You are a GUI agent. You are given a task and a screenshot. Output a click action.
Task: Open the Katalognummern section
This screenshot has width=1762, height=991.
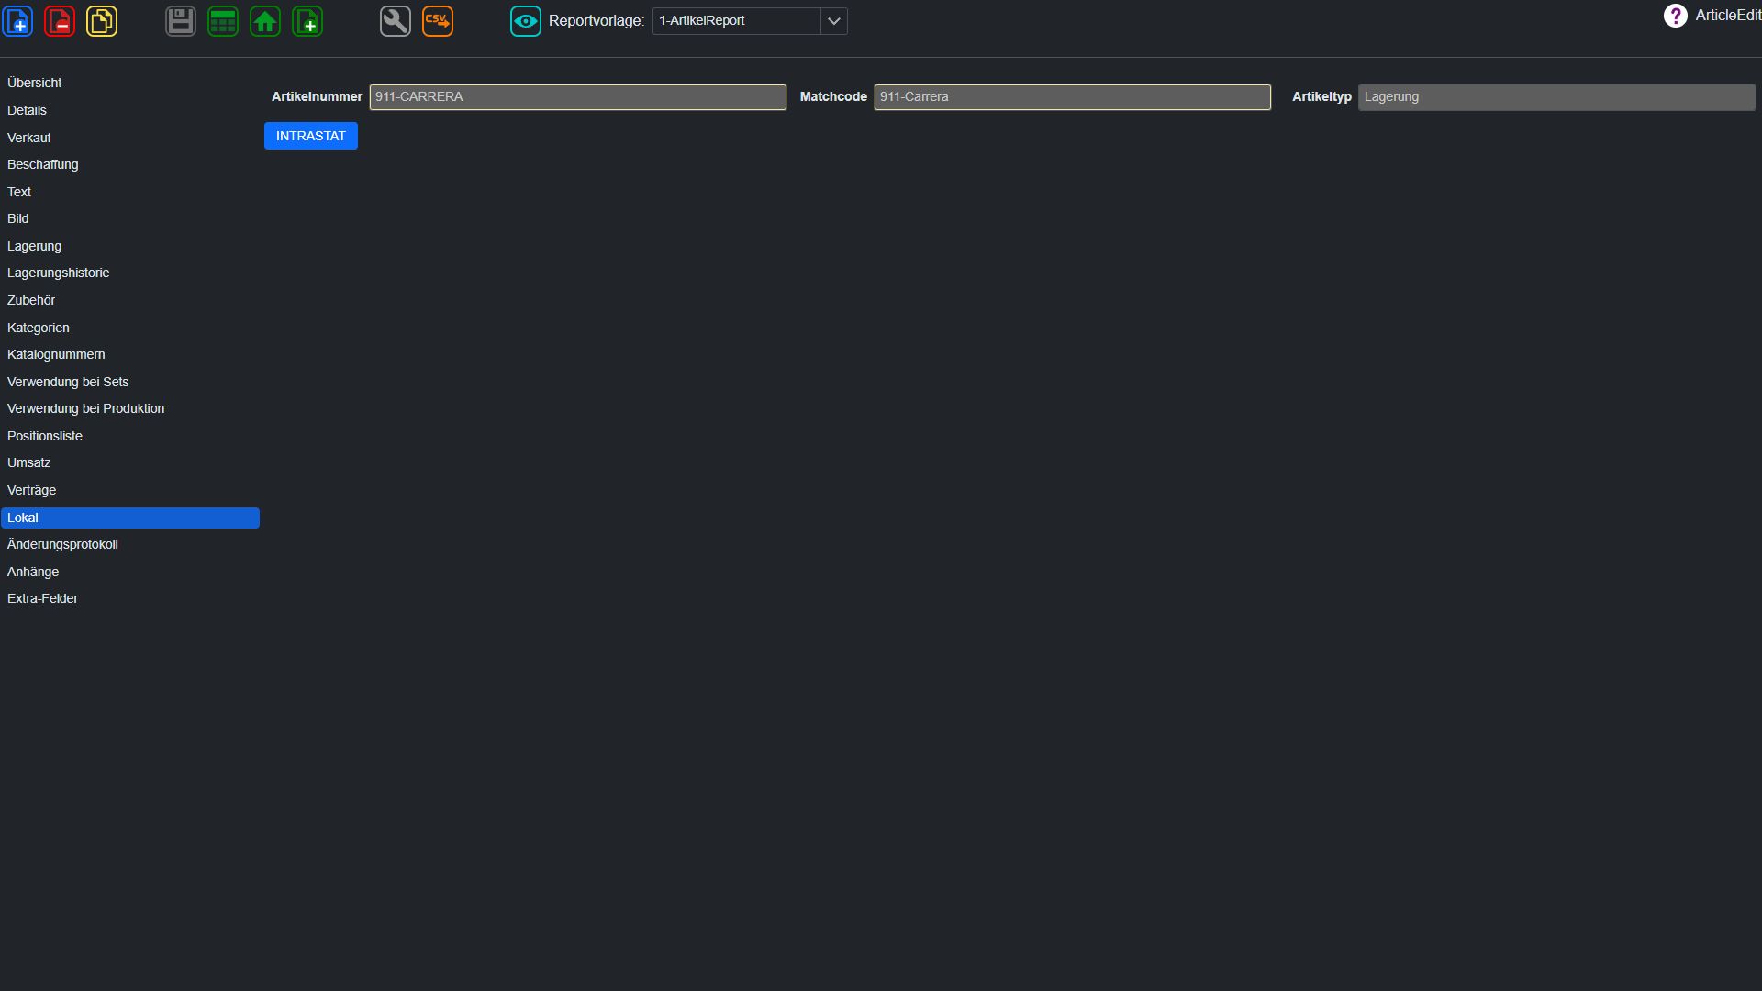tap(130, 354)
